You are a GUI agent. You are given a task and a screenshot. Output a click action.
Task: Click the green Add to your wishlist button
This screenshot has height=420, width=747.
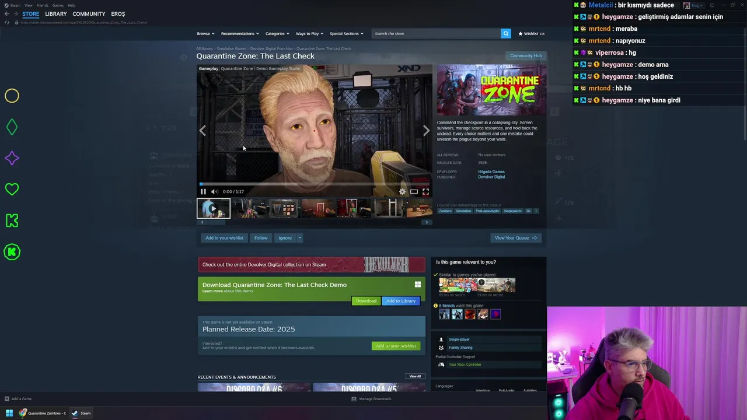396,346
